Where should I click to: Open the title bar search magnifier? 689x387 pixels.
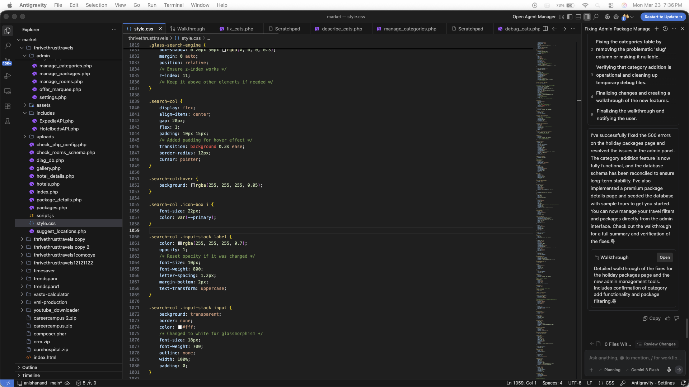point(596,17)
